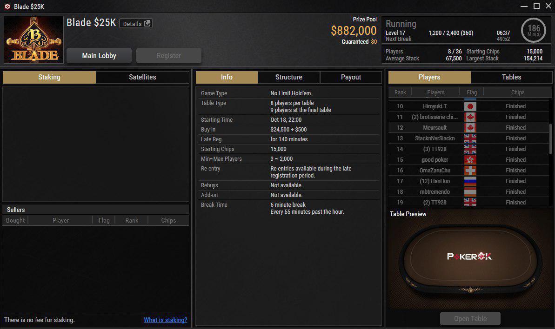This screenshot has width=555, height=329.
Task: Show the Players tab
Action: point(429,77)
